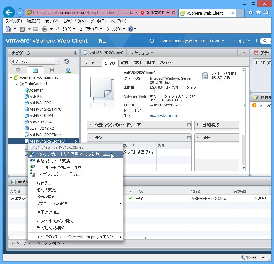Click the recent tasks clipboard icon
Screen dimensions: 274x264
13,181
